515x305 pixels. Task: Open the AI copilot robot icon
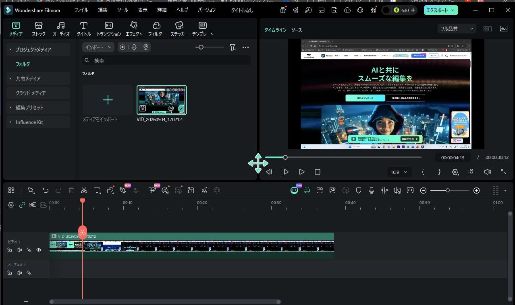[x=295, y=190]
